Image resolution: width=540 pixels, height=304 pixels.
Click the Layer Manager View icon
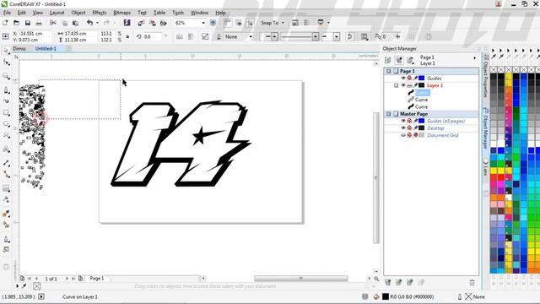(410, 60)
